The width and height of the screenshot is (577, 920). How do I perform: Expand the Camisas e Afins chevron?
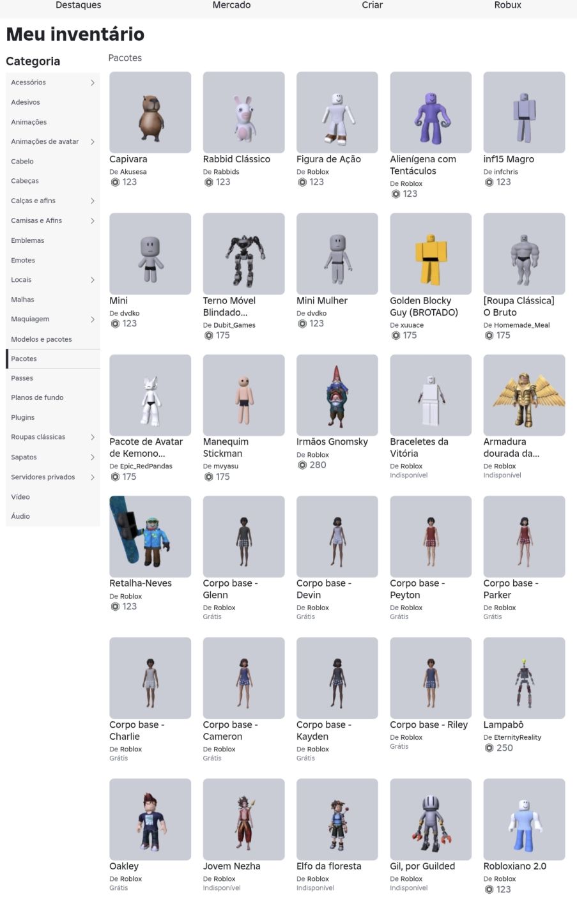(x=93, y=220)
